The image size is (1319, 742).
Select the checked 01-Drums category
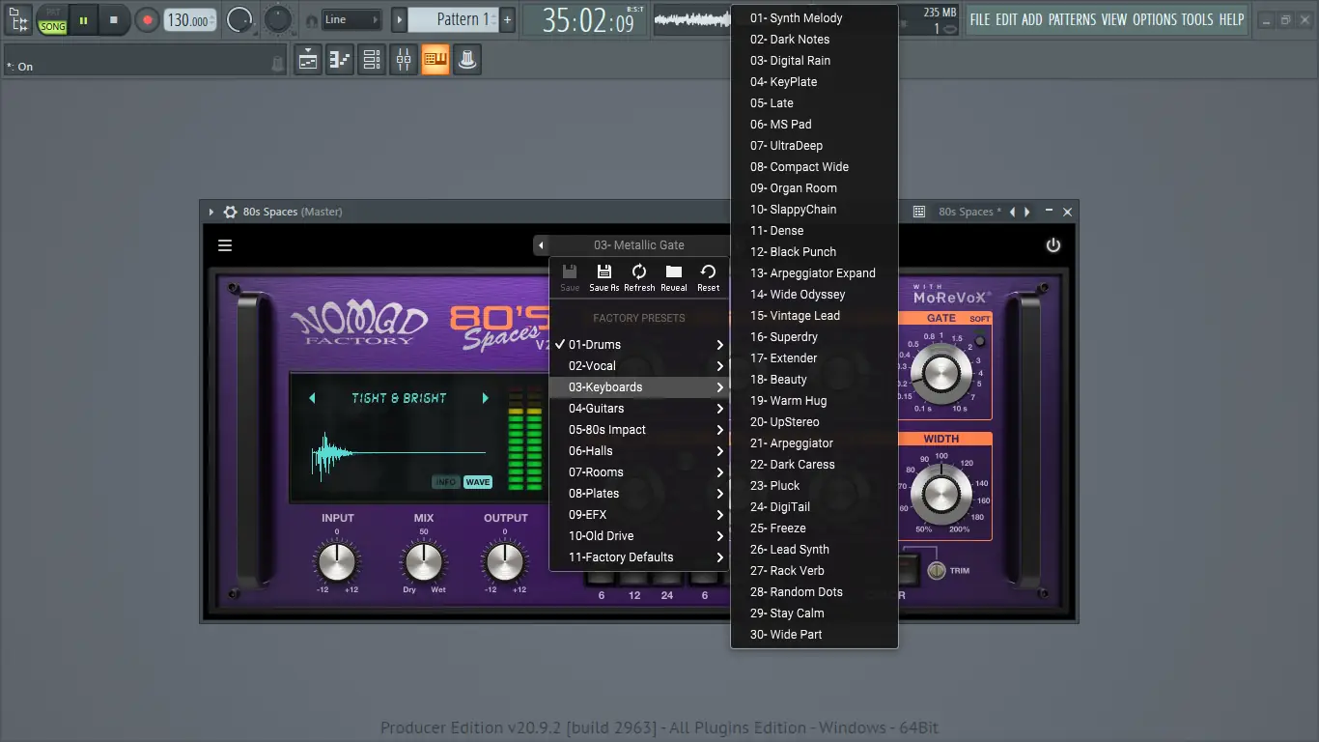[x=639, y=345]
